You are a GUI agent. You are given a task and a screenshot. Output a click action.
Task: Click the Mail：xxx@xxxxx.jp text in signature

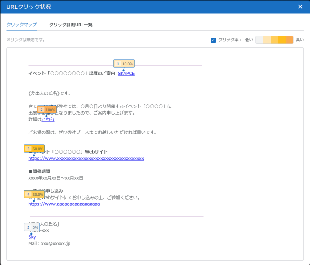click(49, 244)
